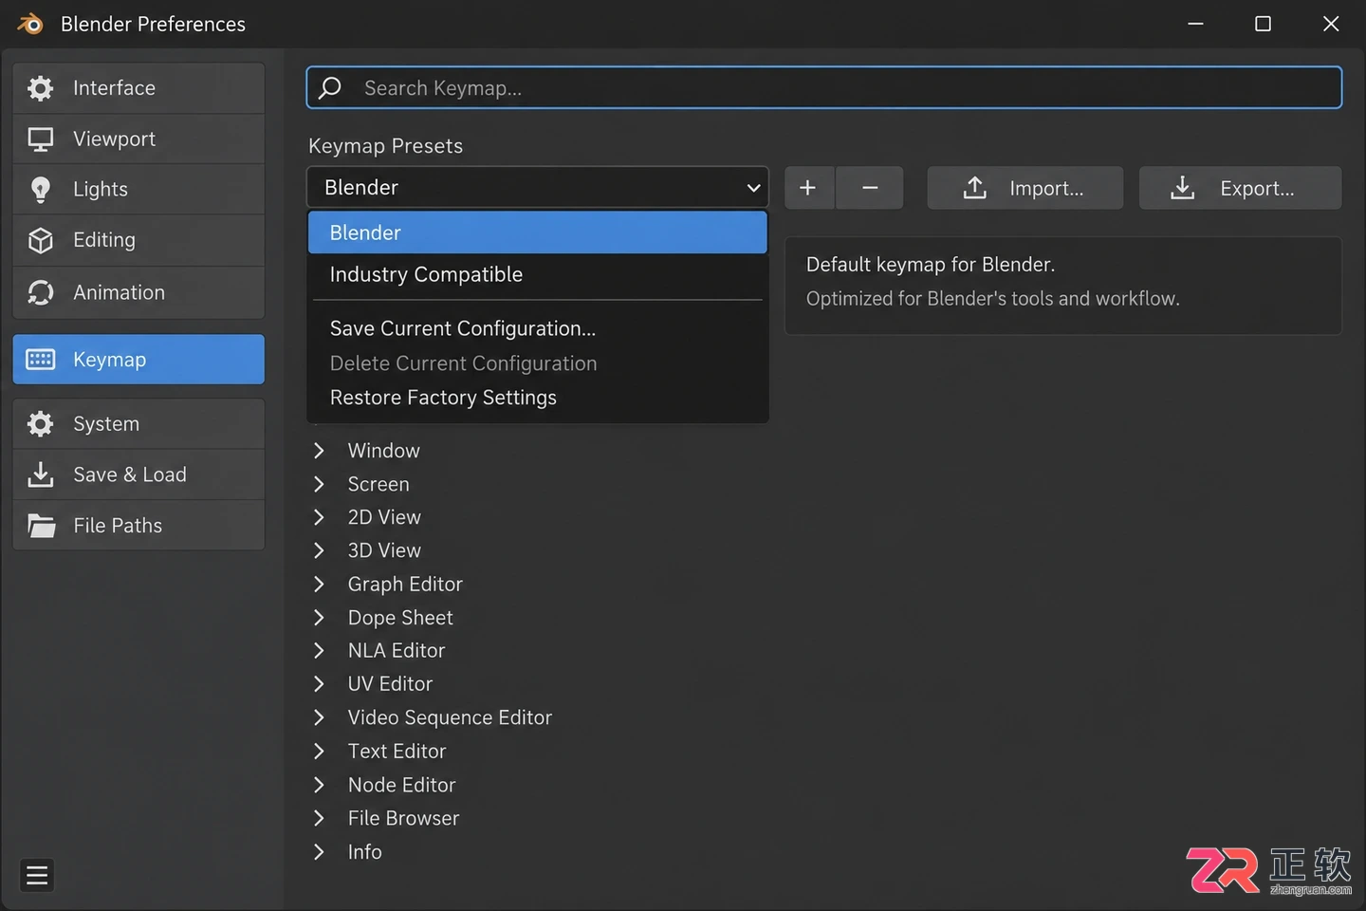Focus the Search Keymap input field

(823, 87)
